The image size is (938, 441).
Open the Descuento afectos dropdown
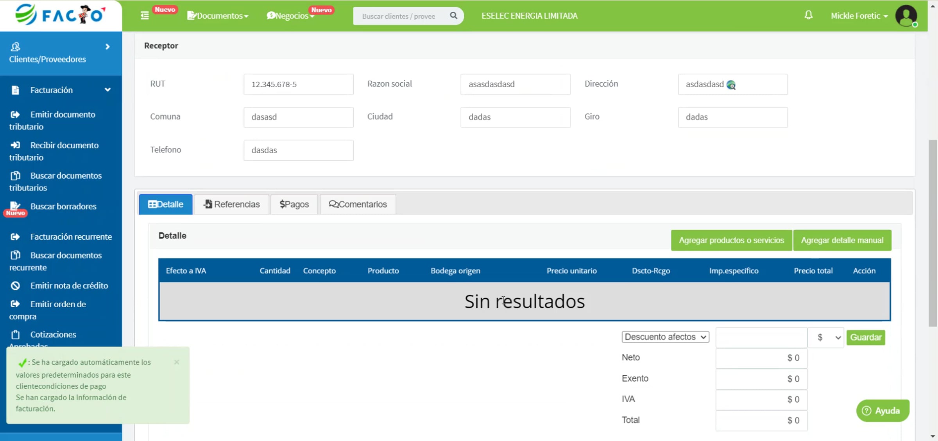[x=665, y=337]
